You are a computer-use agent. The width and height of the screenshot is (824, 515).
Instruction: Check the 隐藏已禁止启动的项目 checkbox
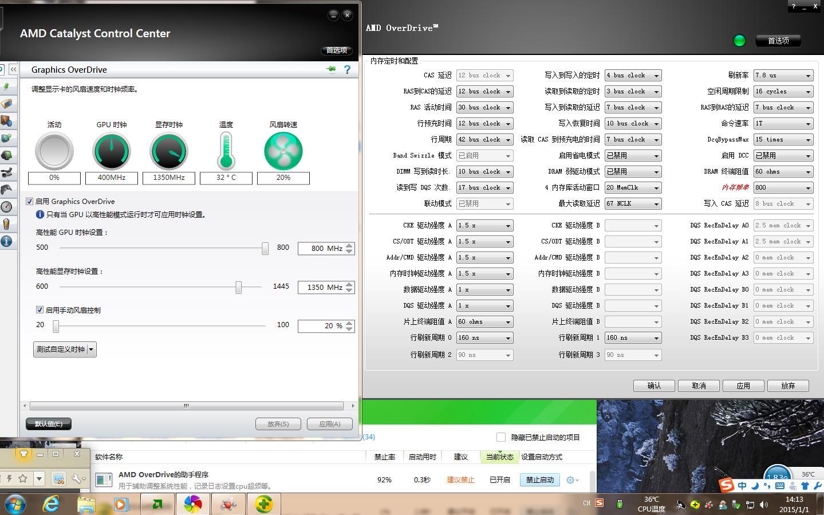click(x=501, y=437)
